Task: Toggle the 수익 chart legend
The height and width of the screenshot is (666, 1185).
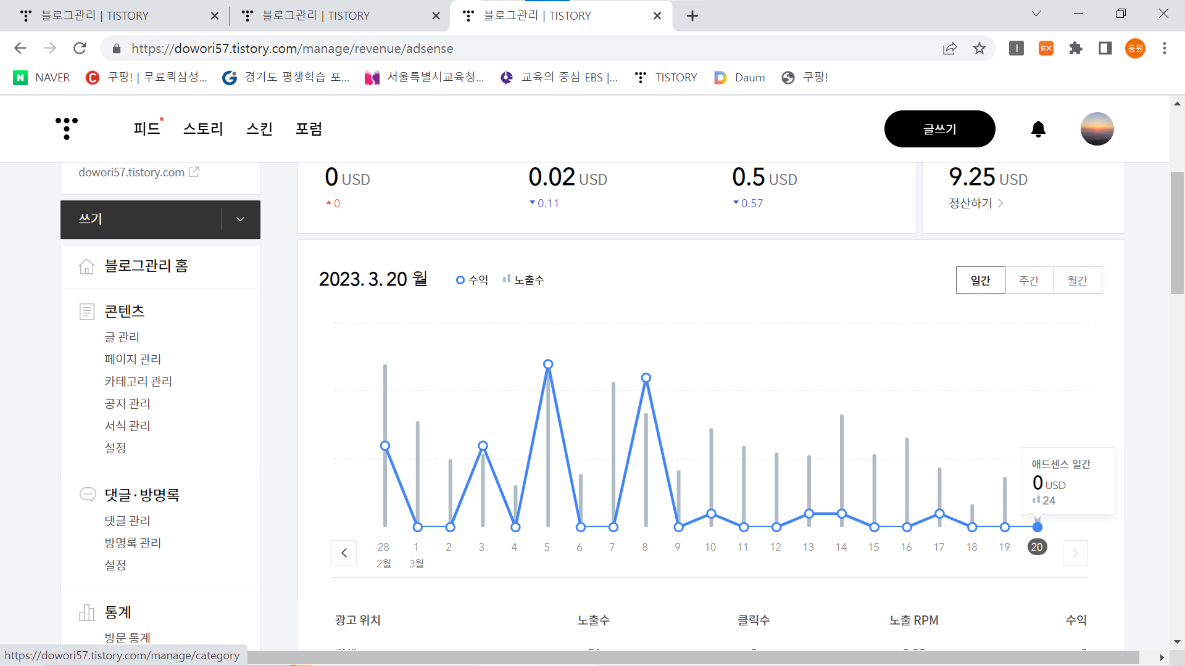Action: [472, 280]
